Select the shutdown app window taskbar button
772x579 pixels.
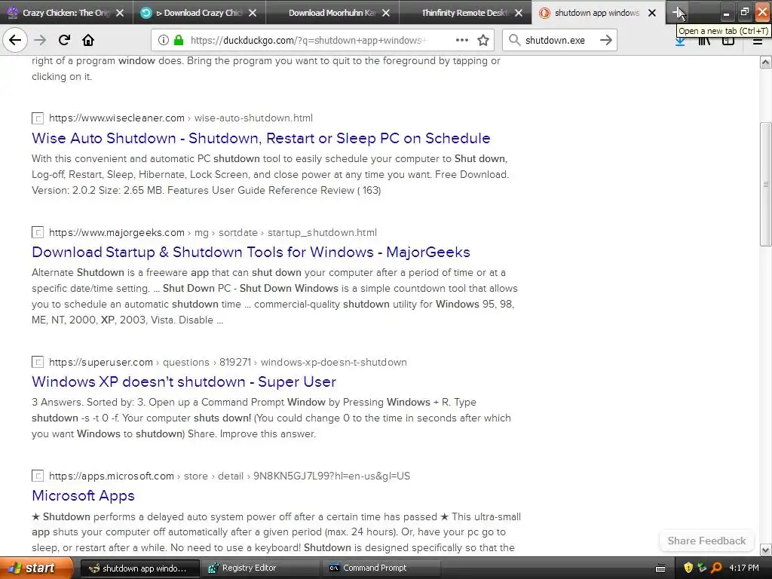click(x=139, y=568)
